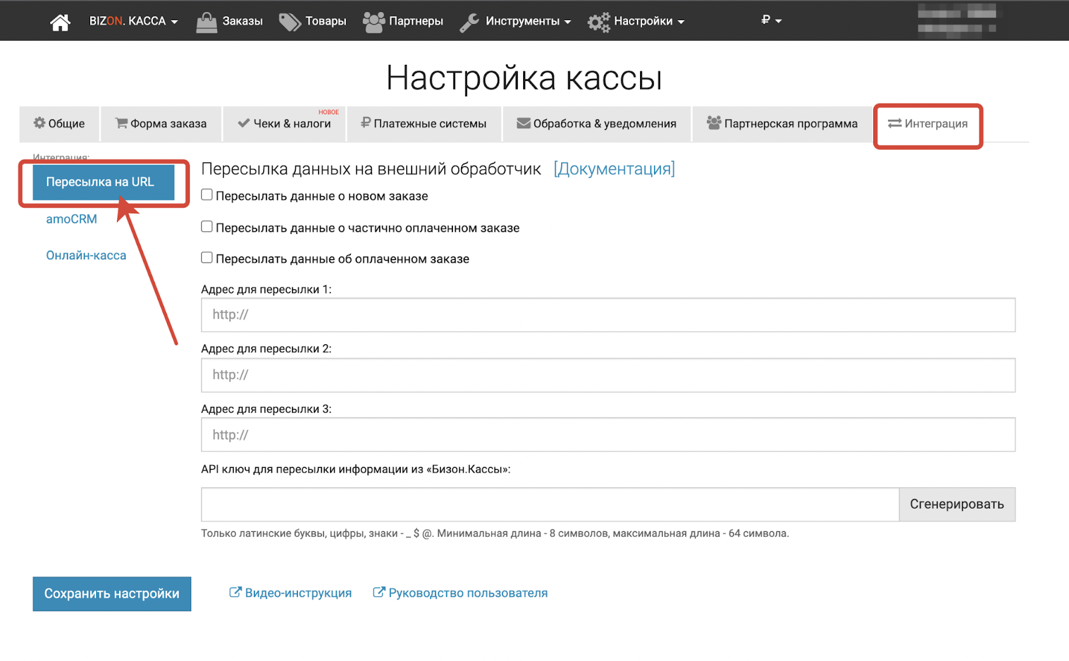Click the gears icon for Настройки
Image resolution: width=1069 pixels, height=661 pixels.
pos(599,21)
